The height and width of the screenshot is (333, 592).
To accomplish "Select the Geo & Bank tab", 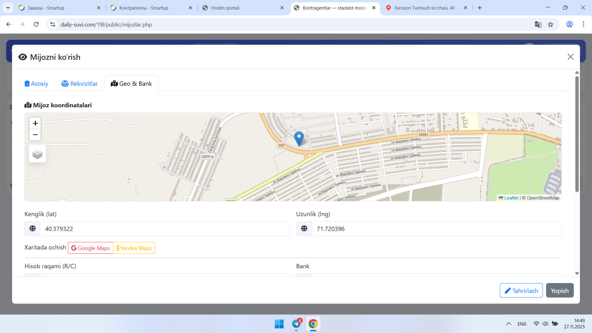I will point(131,84).
